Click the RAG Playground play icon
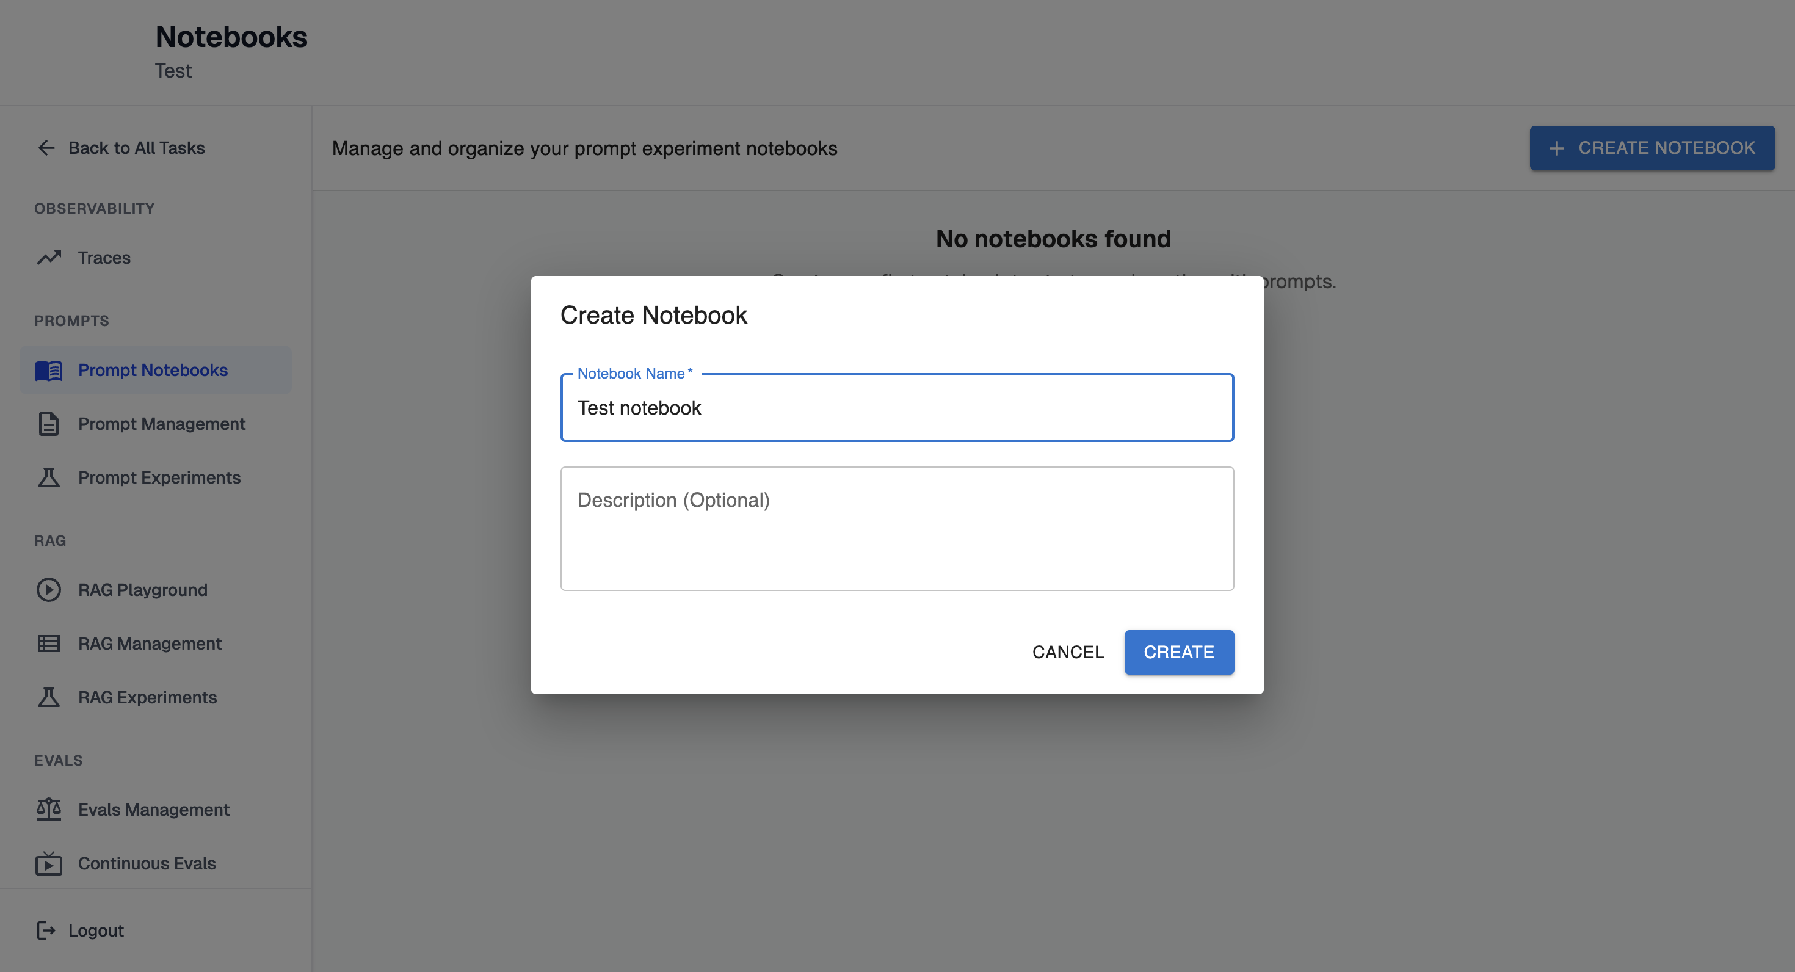 (x=49, y=589)
